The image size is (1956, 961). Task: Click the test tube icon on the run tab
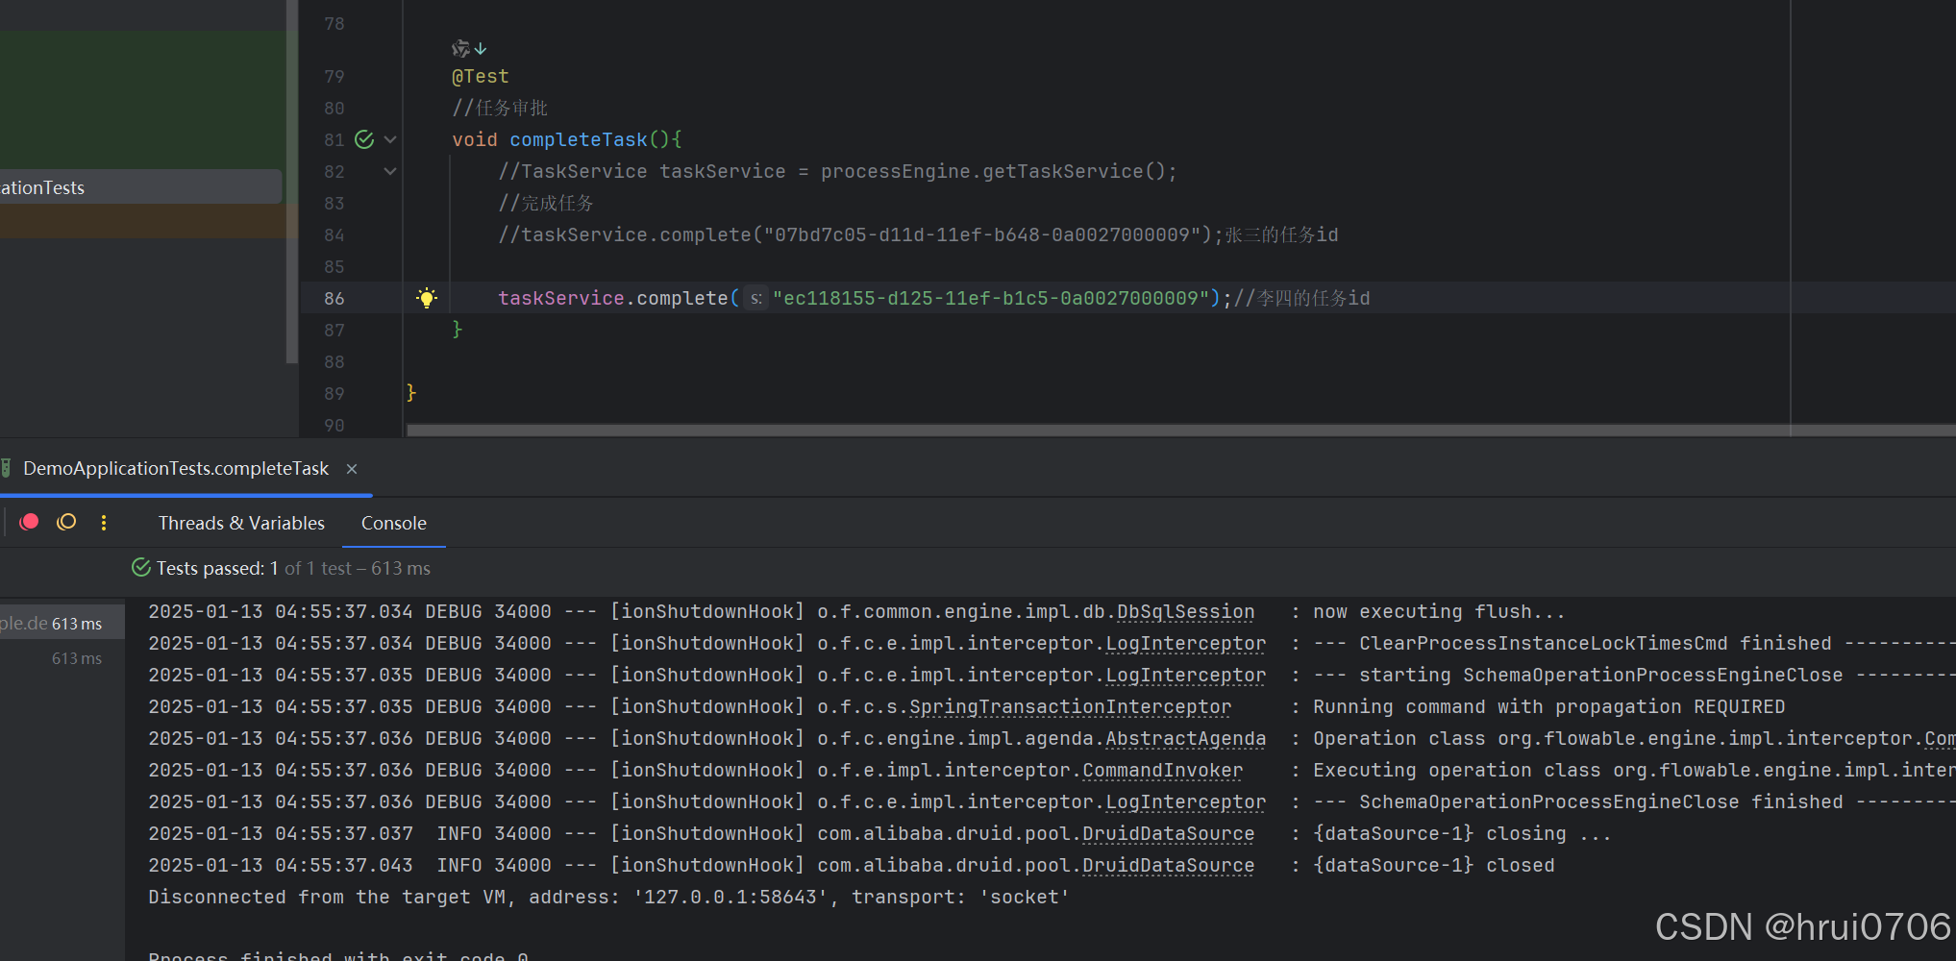pyautogui.click(x=7, y=468)
